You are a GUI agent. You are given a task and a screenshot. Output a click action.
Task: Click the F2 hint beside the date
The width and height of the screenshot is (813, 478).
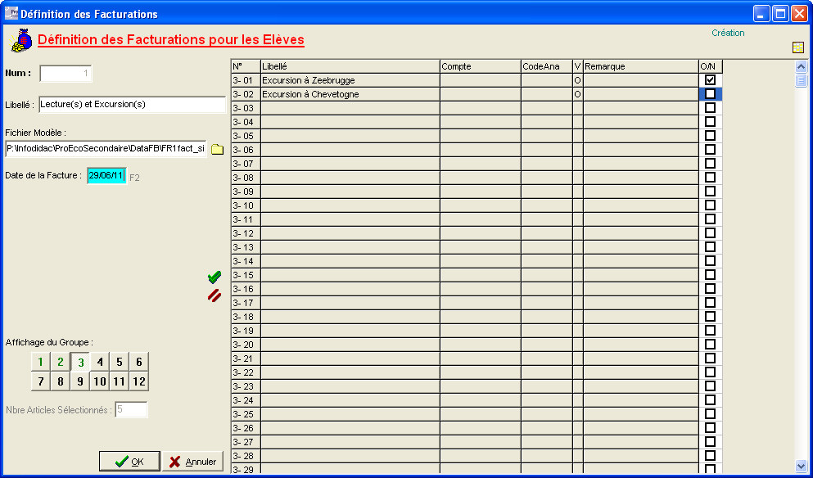pyautogui.click(x=134, y=178)
